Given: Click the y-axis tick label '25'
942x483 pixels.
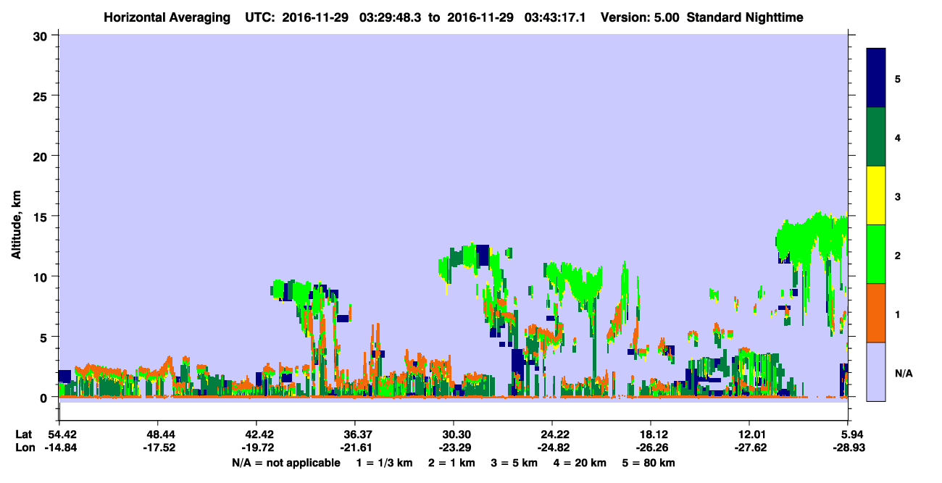Looking at the screenshot, I should [42, 96].
